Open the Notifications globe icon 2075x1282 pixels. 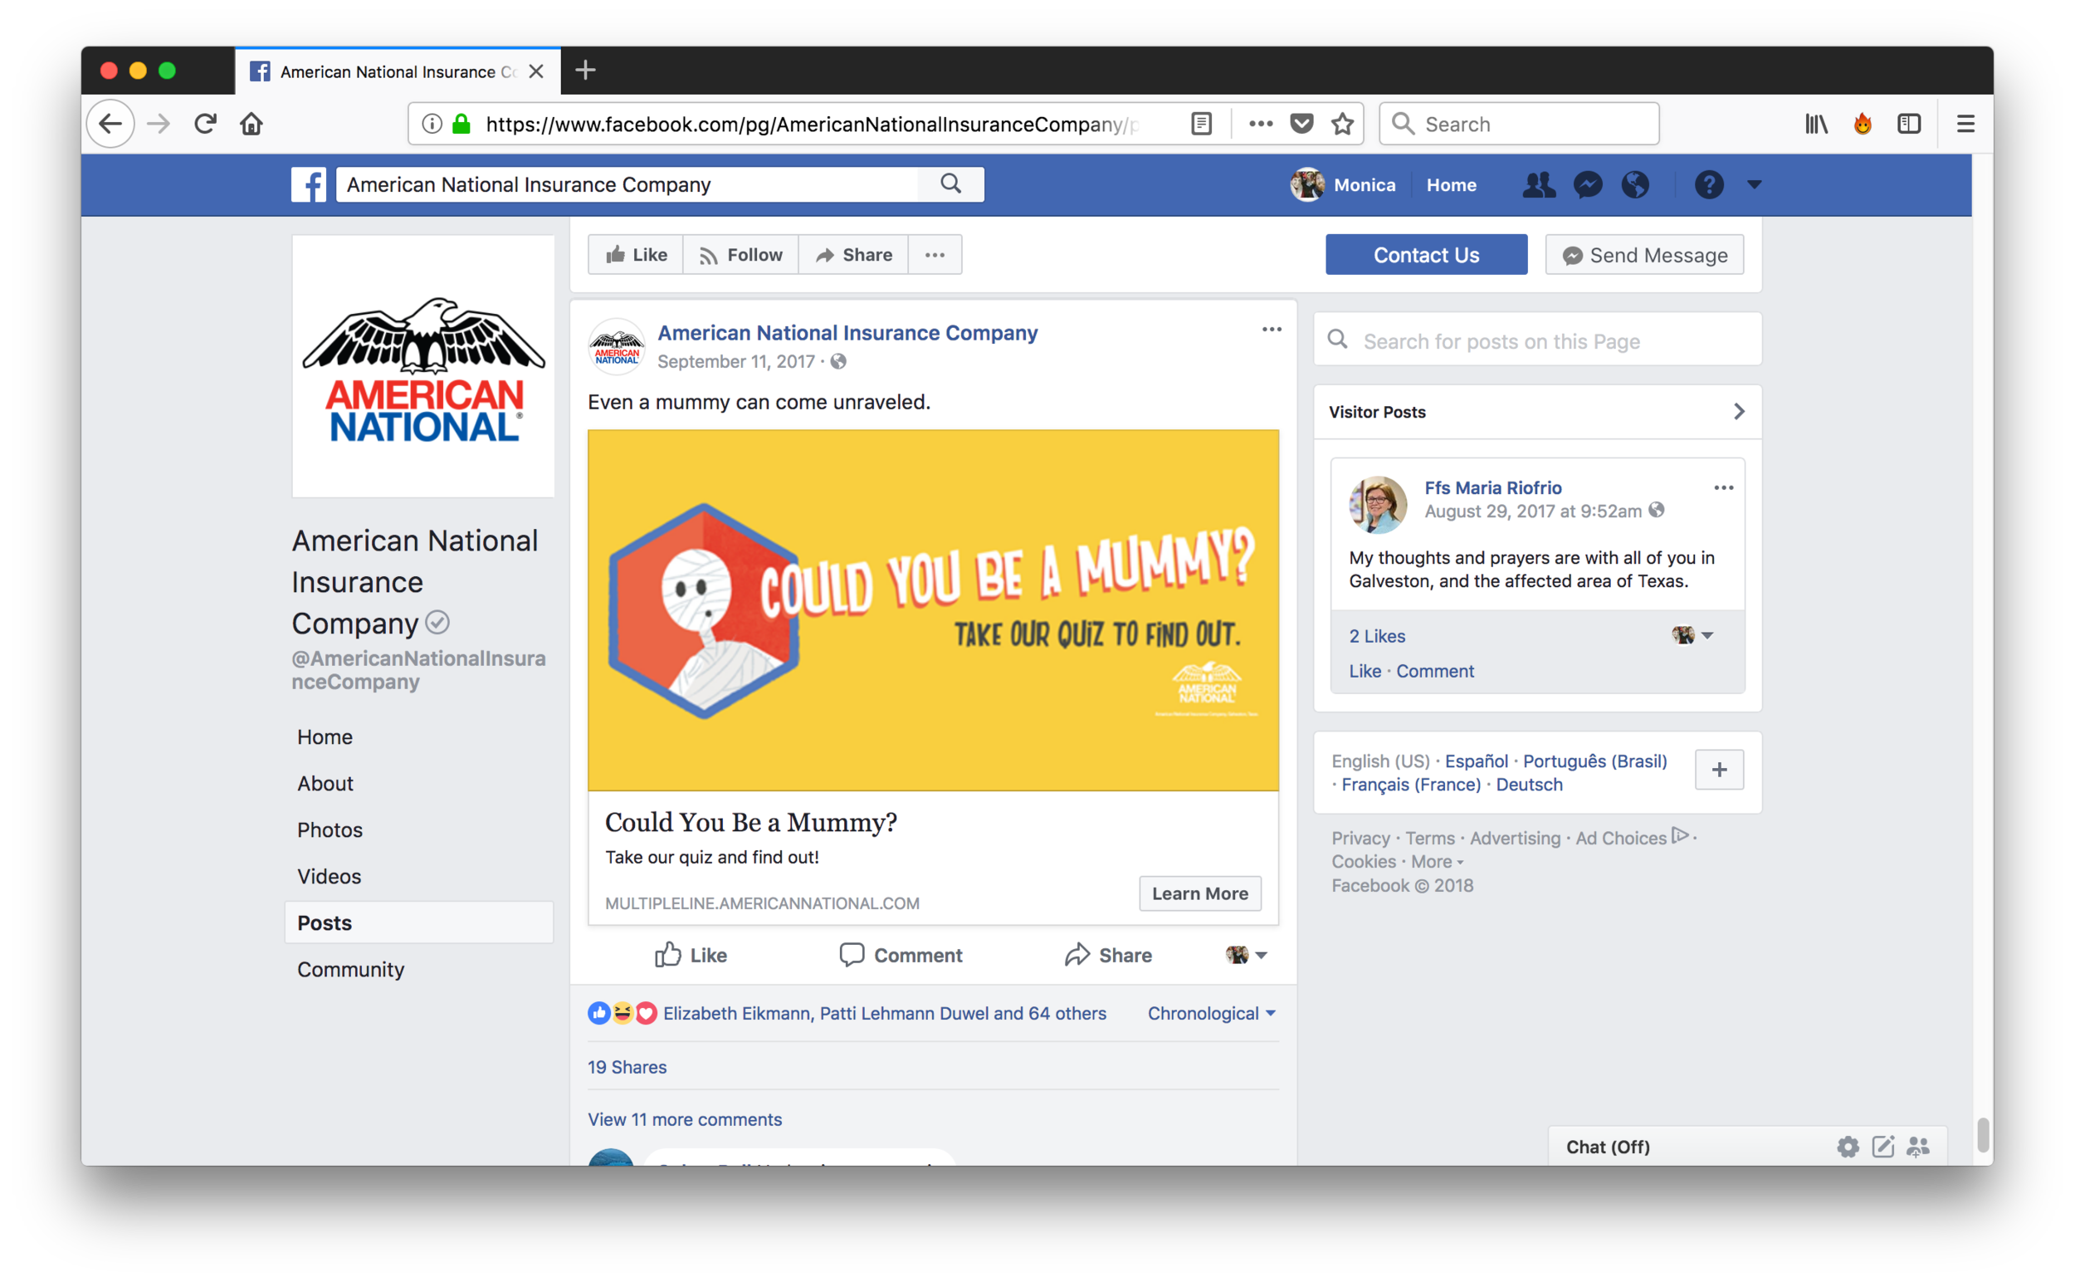coord(1635,185)
